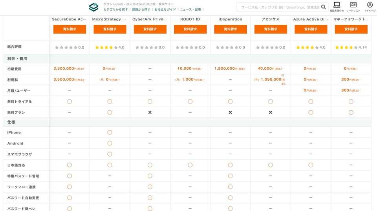Viewport: 377px width, 211px height.
Task: Click 資料請求 under アカンサス
Action: pos(271,29)
